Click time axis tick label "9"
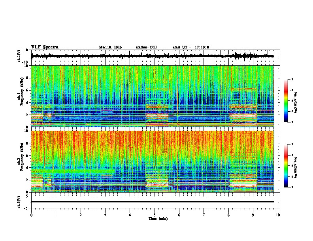This screenshot has width=313, height=241. point(253,215)
